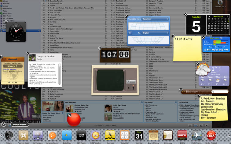Image resolution: width=231 pixels, height=144 pixels.
Task: Click the arrow beside New Releases
Action: [141, 102]
